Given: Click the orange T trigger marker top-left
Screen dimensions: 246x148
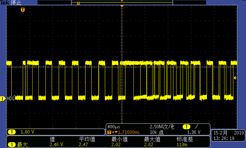Looking at the screenshot, I should (x=23, y=10).
